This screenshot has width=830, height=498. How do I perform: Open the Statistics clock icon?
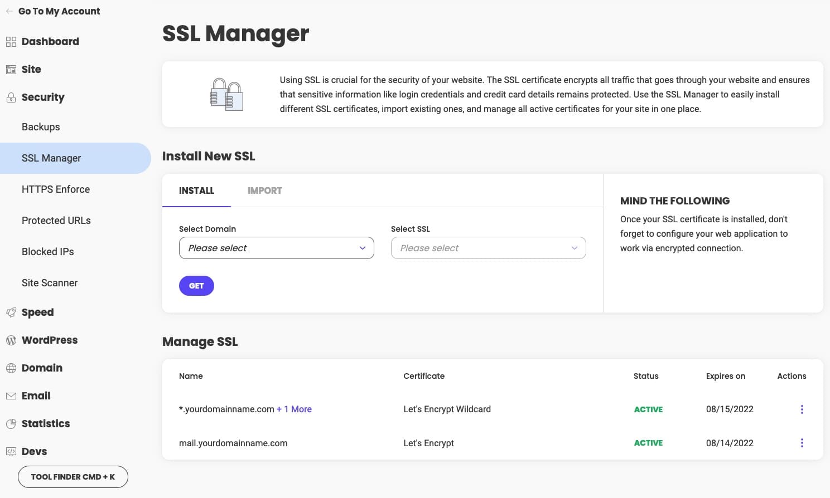(x=11, y=423)
